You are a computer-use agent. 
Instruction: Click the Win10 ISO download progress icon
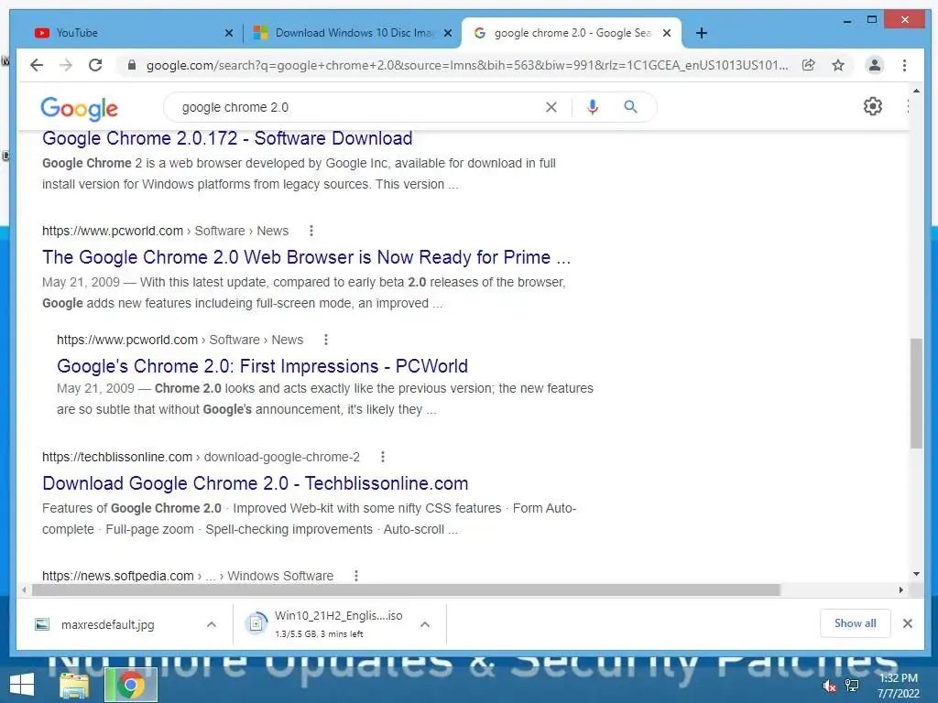[256, 624]
